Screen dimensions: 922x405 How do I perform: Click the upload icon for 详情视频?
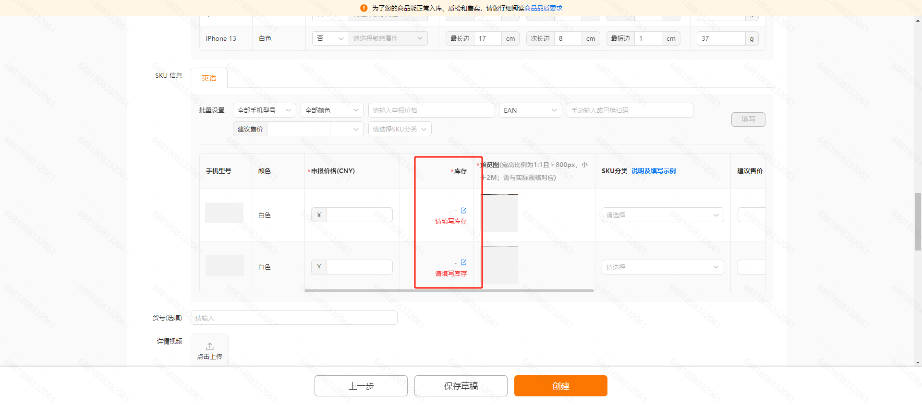click(x=210, y=346)
